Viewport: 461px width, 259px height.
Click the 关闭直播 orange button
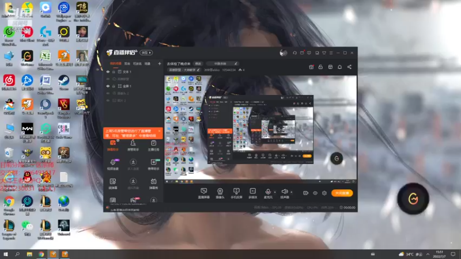coord(342,193)
